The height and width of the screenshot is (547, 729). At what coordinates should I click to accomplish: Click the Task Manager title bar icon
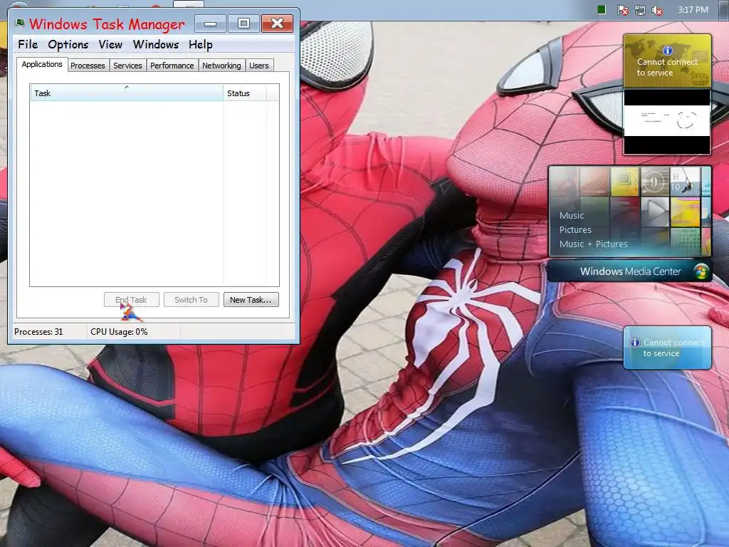19,24
